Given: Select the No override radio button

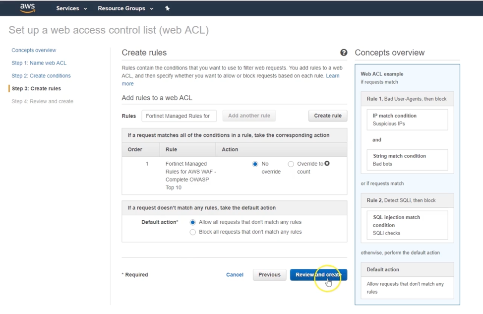Looking at the screenshot, I should [255, 164].
